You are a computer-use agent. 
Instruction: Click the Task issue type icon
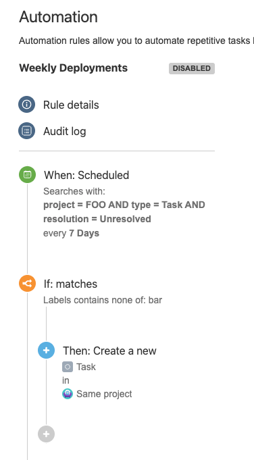coord(68,367)
